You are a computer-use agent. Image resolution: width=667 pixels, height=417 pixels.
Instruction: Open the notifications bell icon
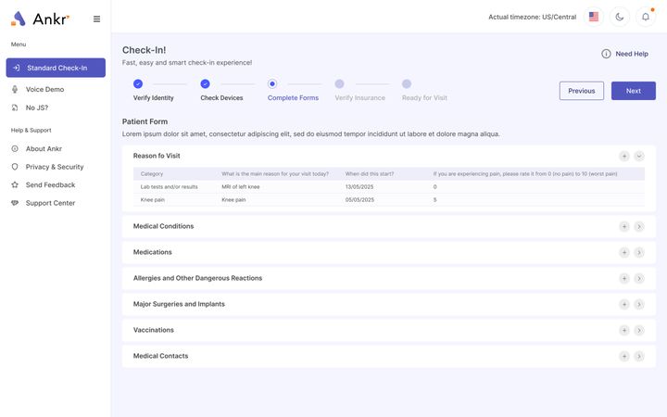(646, 17)
